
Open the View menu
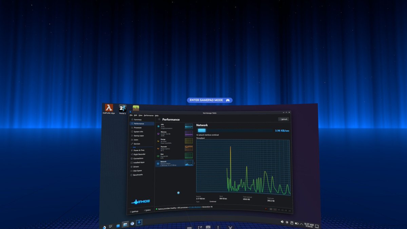coord(140,115)
